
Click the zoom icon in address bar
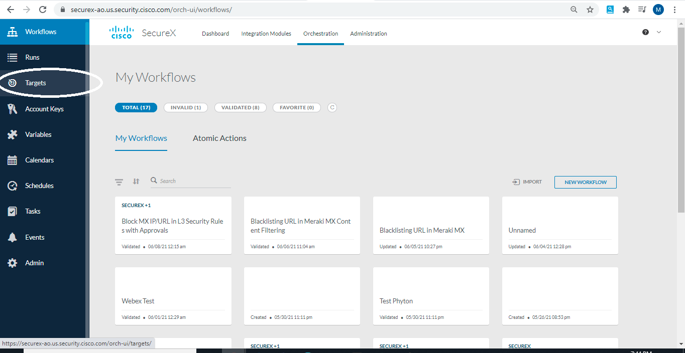[574, 10]
